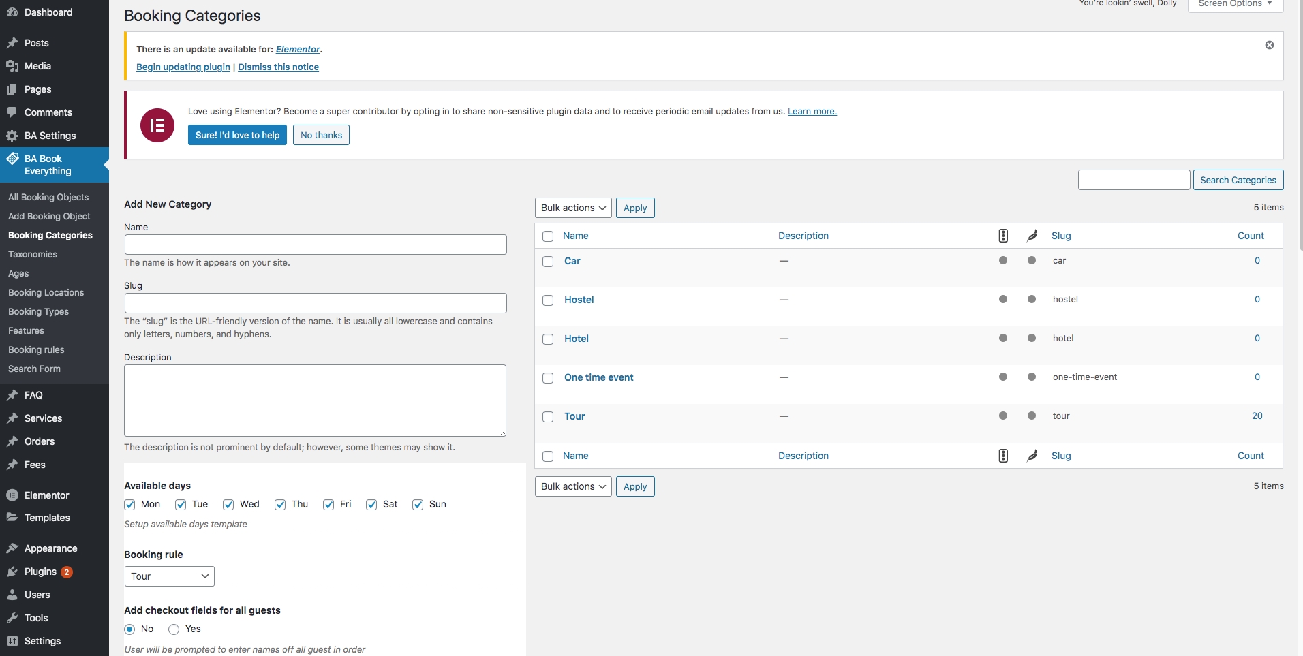Open Dashboard using the gauge icon
The height and width of the screenshot is (656, 1303).
coord(12,12)
